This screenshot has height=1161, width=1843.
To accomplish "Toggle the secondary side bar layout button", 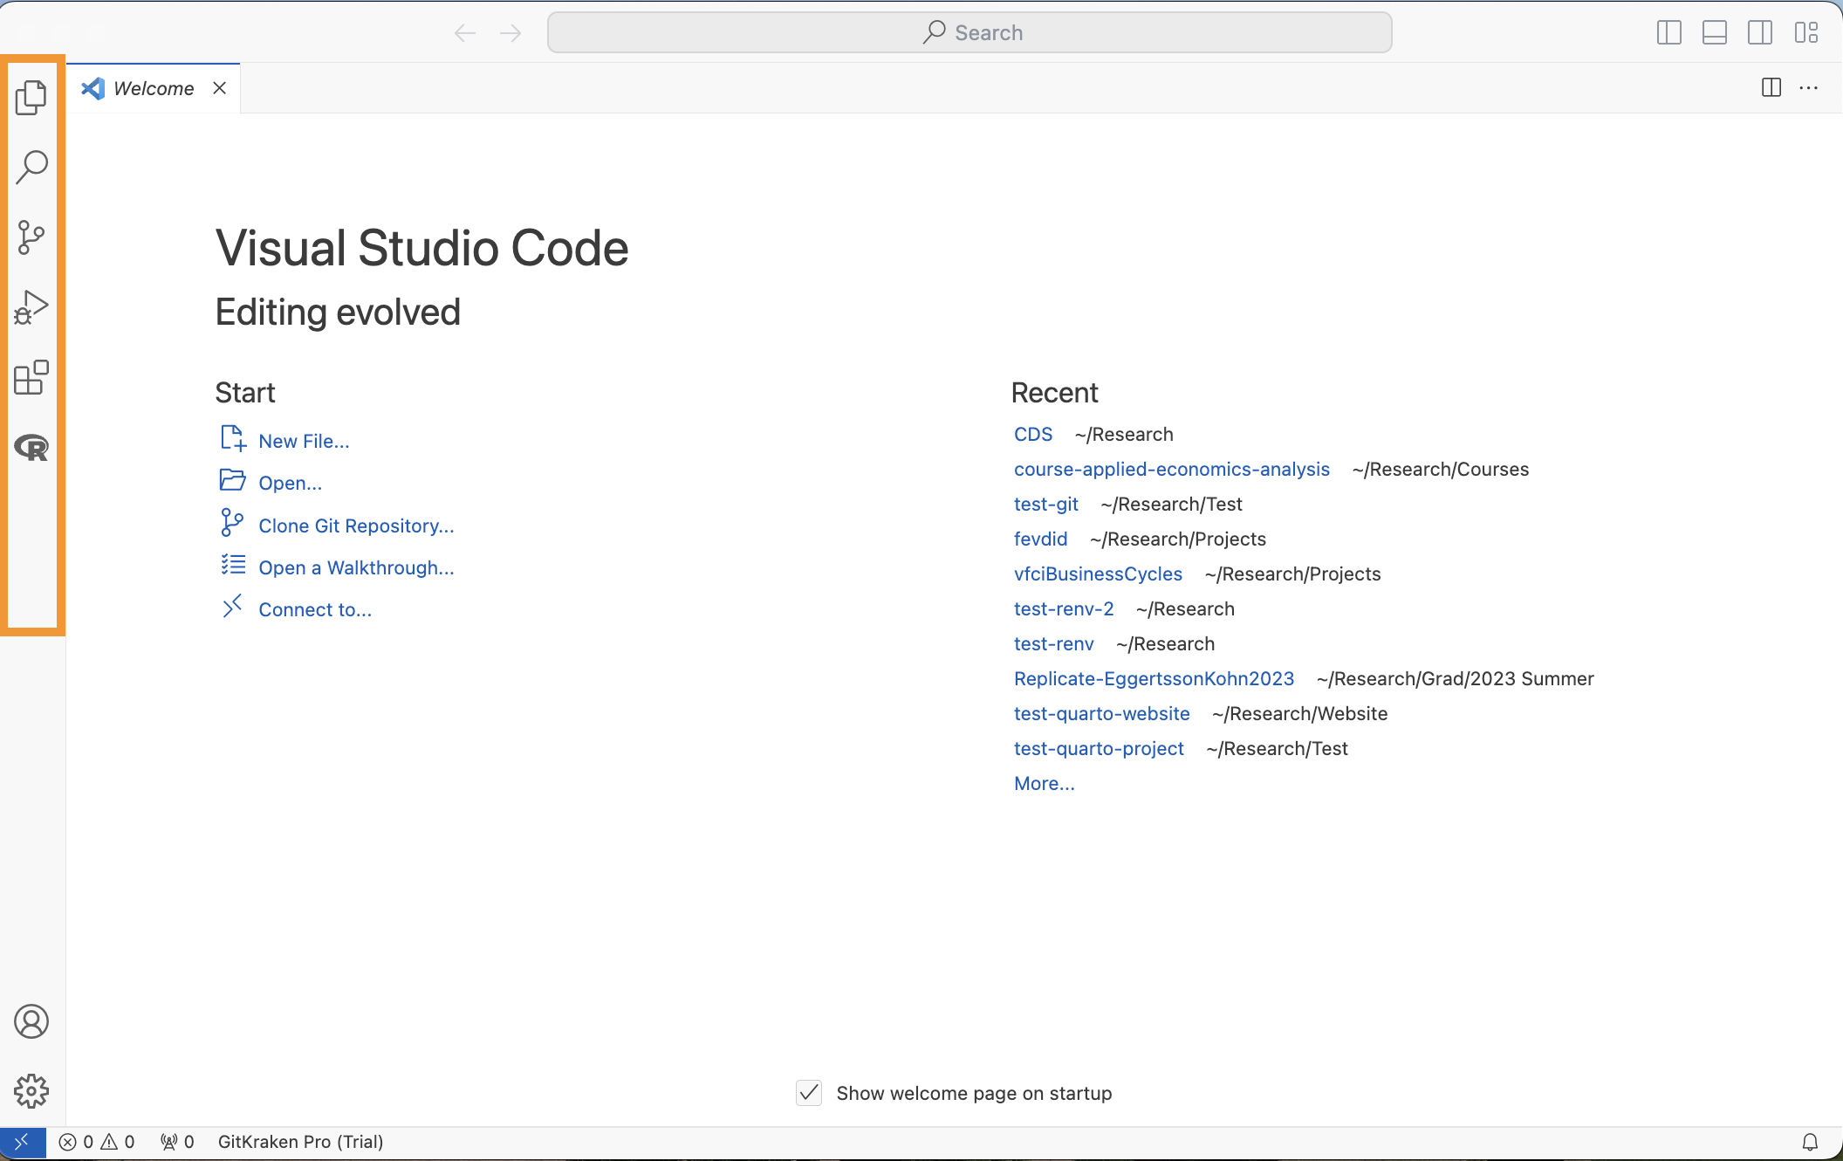I will tap(1760, 33).
